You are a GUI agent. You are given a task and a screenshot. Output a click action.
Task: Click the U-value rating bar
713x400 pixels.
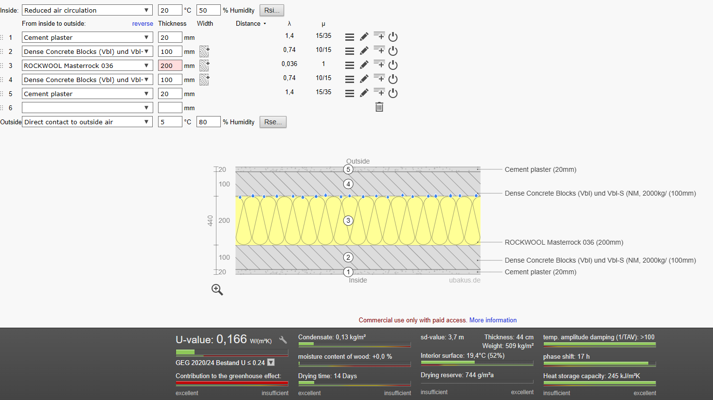coord(232,352)
